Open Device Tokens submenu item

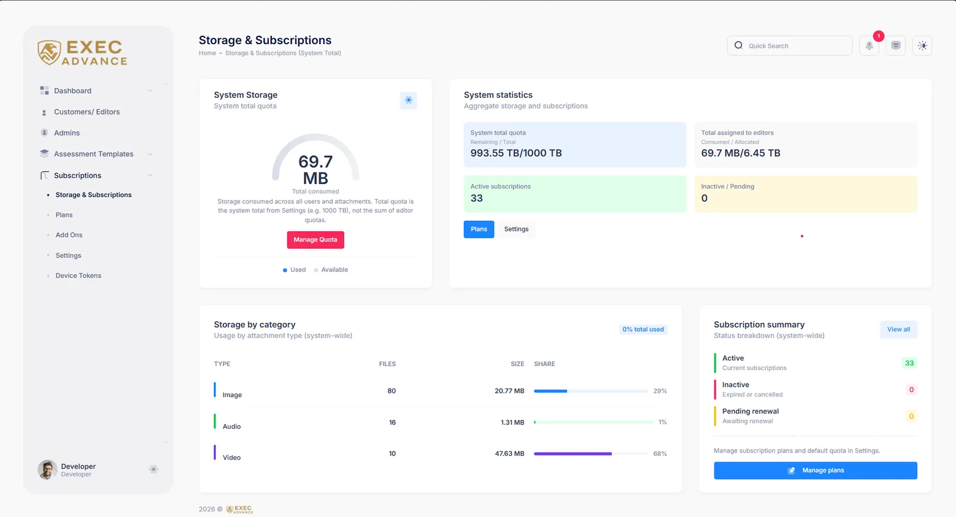(x=78, y=276)
